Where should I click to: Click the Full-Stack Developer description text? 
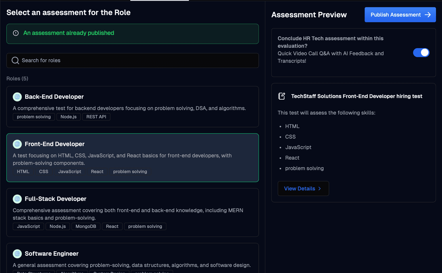pyautogui.click(x=128, y=214)
